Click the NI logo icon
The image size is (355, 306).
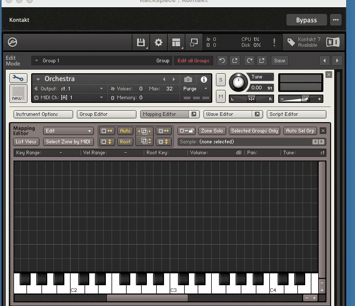tap(333, 42)
